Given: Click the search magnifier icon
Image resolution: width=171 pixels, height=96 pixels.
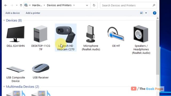Looking at the screenshot, I should 154,5.
